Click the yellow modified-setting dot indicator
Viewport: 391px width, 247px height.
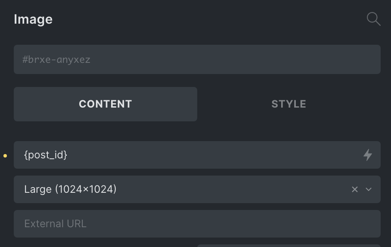coord(5,156)
